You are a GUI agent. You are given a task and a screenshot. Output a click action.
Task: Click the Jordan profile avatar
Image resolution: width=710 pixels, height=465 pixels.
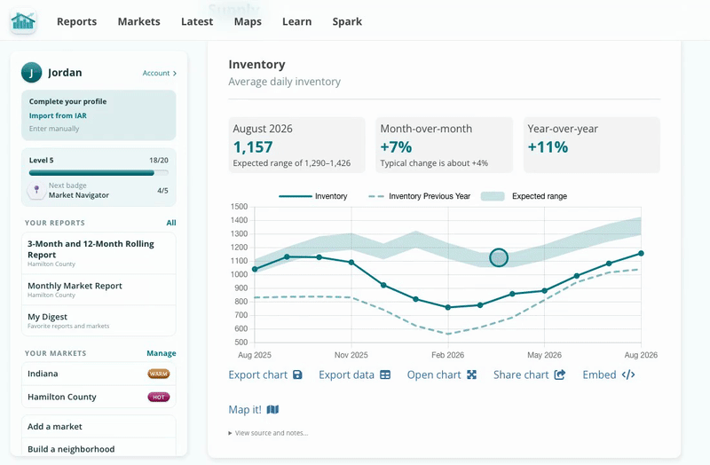tap(31, 73)
